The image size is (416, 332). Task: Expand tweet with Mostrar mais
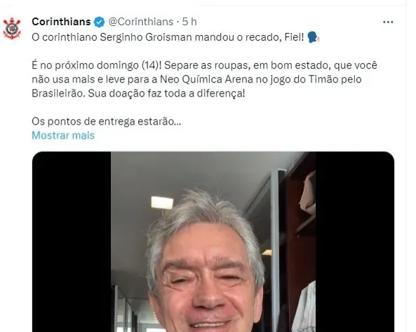[x=63, y=135]
